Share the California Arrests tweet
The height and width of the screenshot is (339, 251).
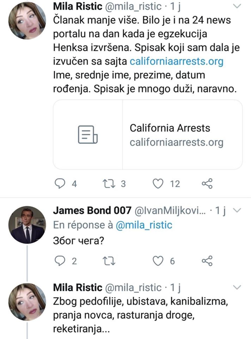[x=207, y=184]
